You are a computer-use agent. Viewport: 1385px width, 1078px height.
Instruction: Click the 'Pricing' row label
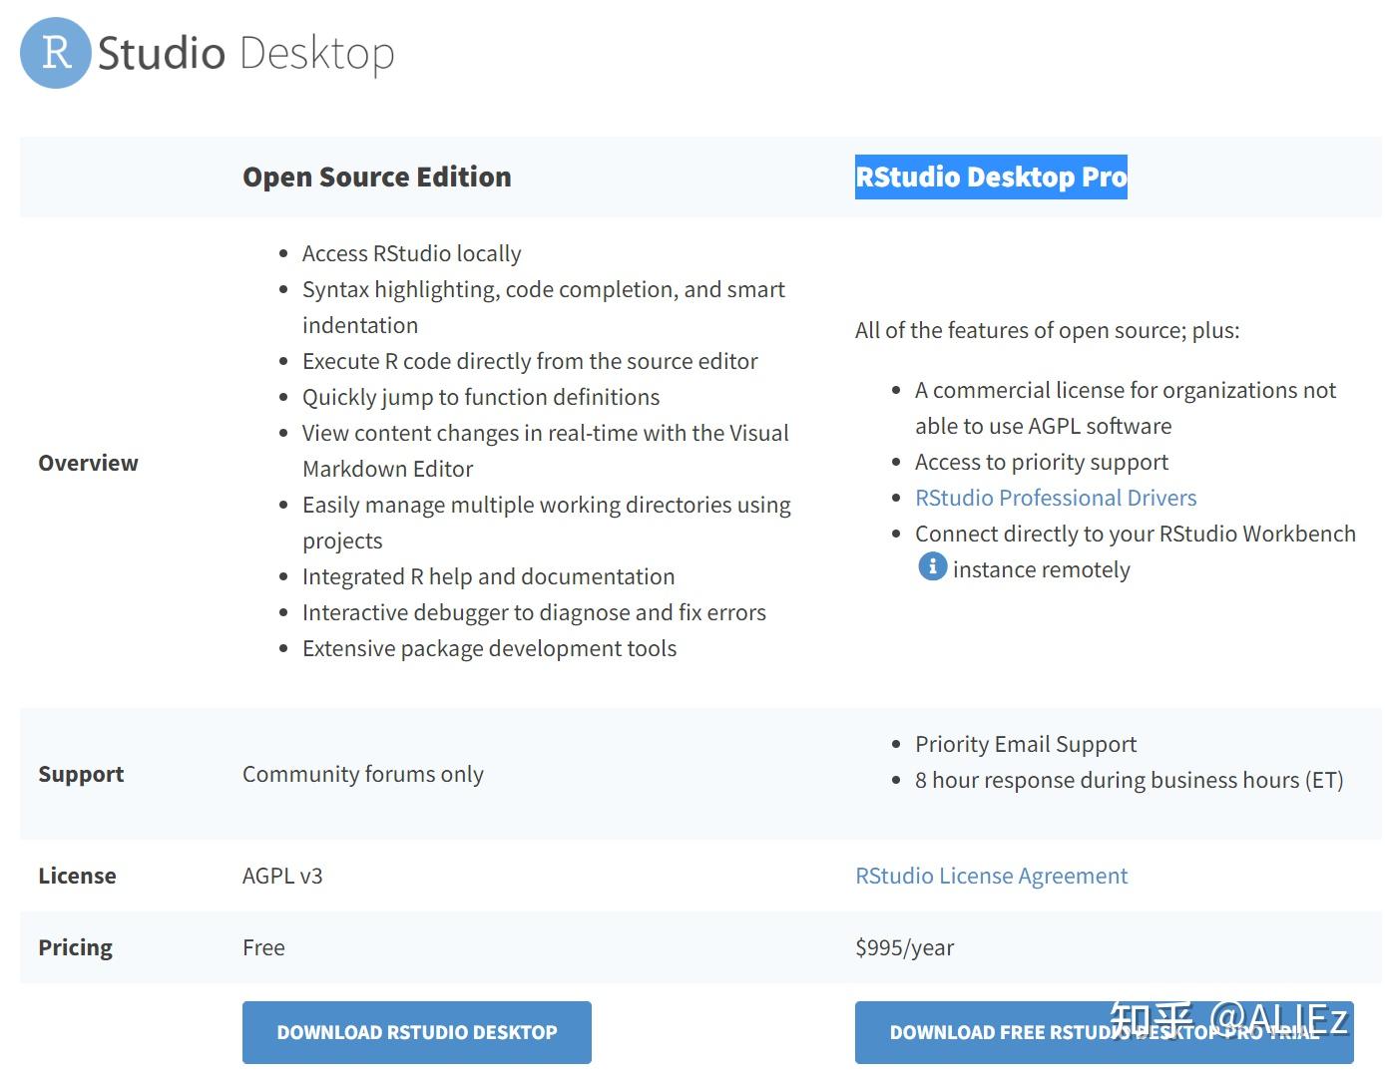(x=75, y=947)
